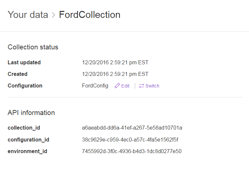Click the API information heading
Screen dimensions: 249x172
(x=31, y=113)
